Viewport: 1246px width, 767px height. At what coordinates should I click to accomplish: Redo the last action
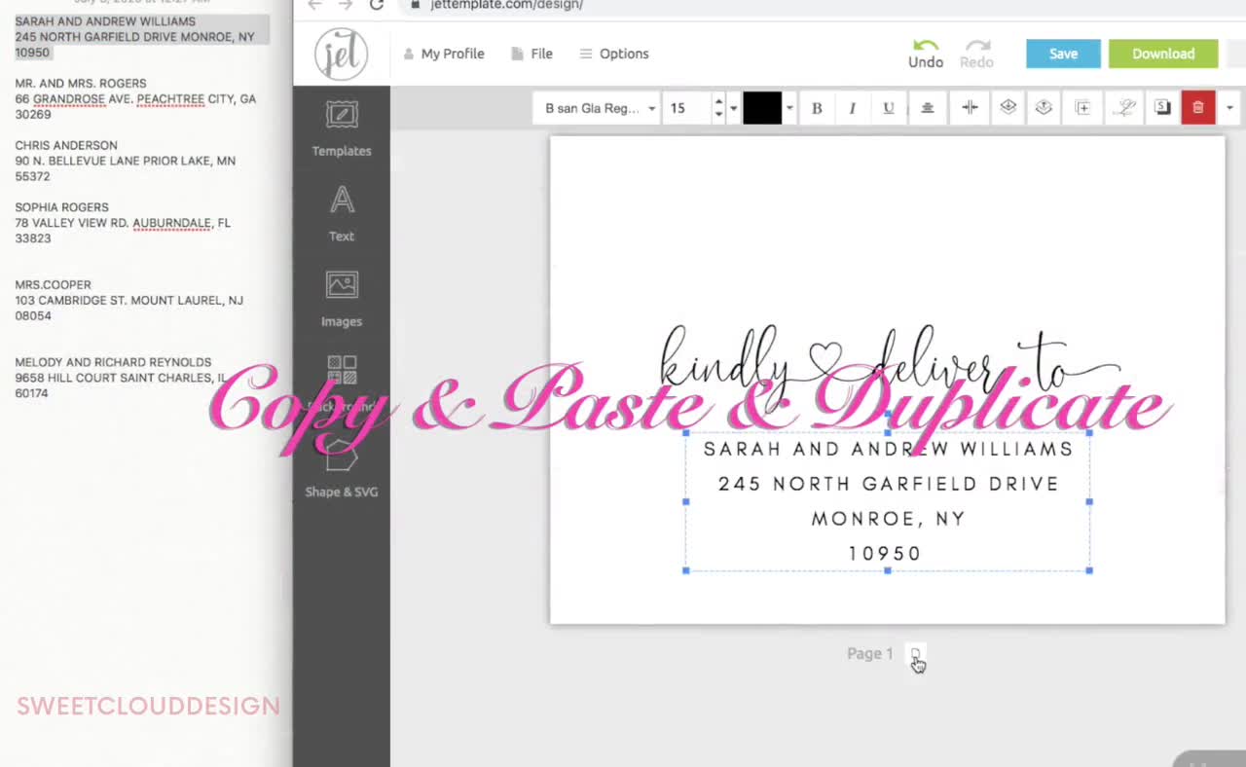click(x=976, y=54)
